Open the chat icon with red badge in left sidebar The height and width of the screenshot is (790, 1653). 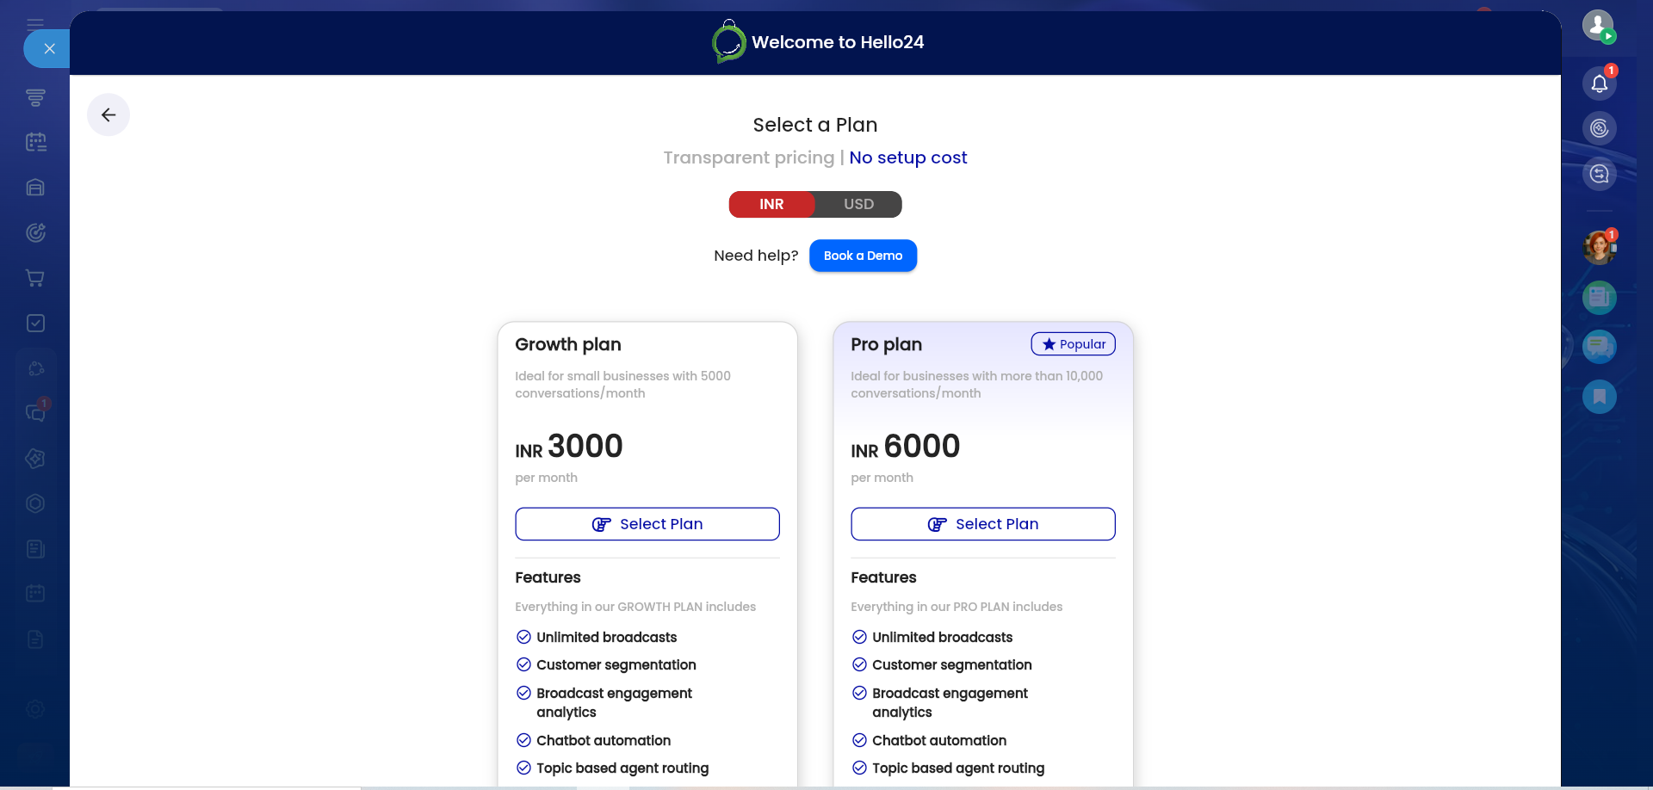coord(37,412)
